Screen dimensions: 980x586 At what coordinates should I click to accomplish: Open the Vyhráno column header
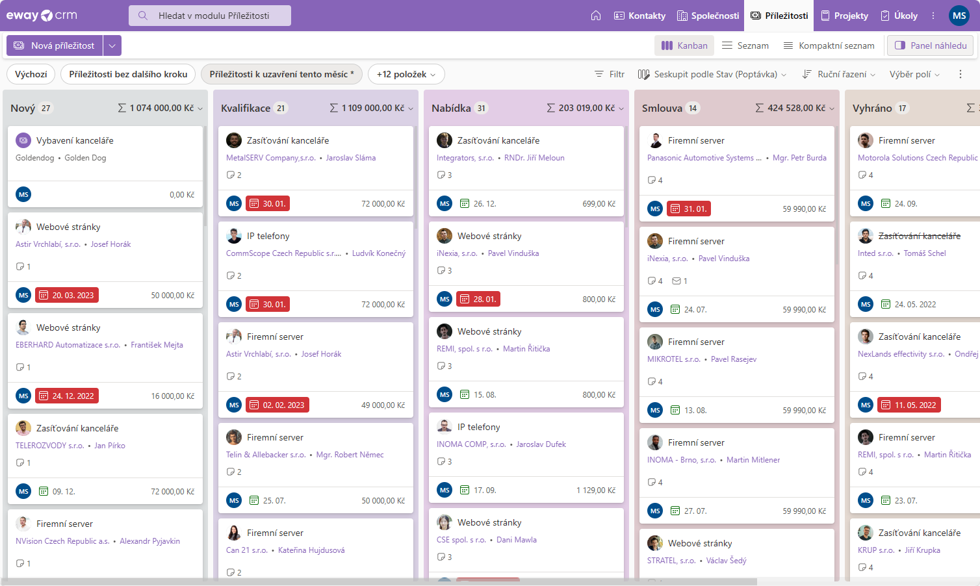tap(872, 108)
